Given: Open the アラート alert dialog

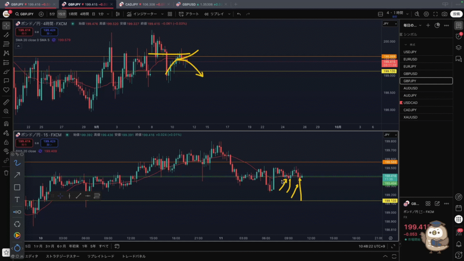Looking at the screenshot, I should pyautogui.click(x=189, y=14).
